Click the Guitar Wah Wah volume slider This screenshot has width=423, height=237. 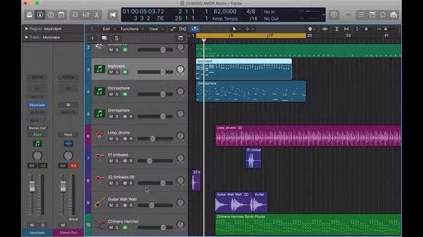155,205
